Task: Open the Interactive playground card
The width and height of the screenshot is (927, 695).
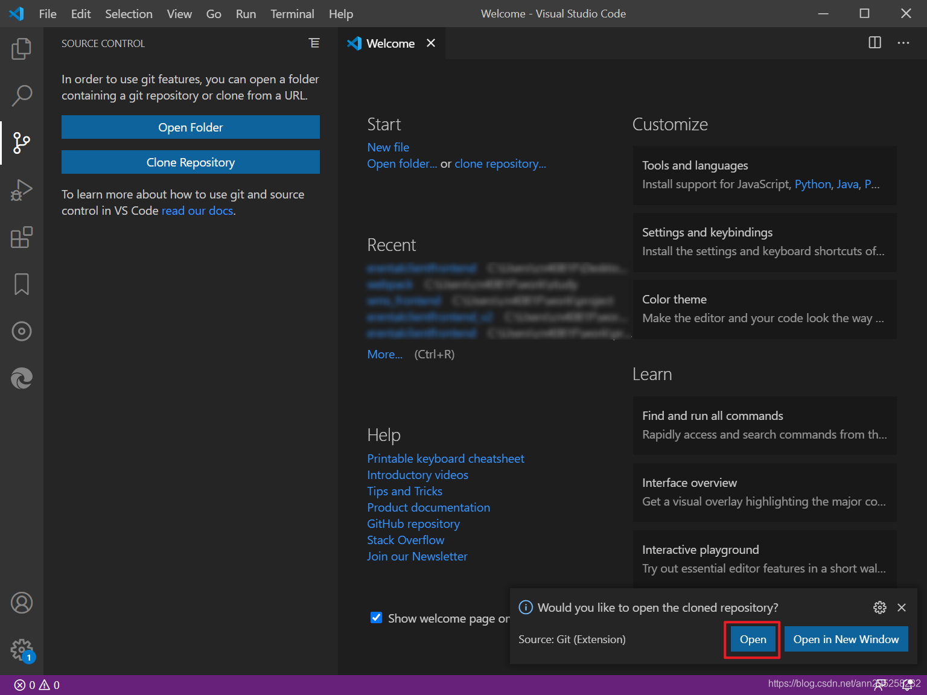Action: point(765,559)
